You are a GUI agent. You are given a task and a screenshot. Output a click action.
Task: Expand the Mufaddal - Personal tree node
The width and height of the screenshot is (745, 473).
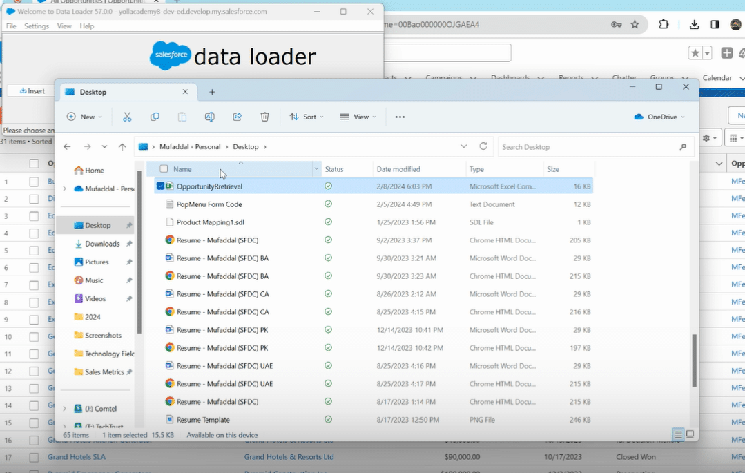pyautogui.click(x=65, y=189)
